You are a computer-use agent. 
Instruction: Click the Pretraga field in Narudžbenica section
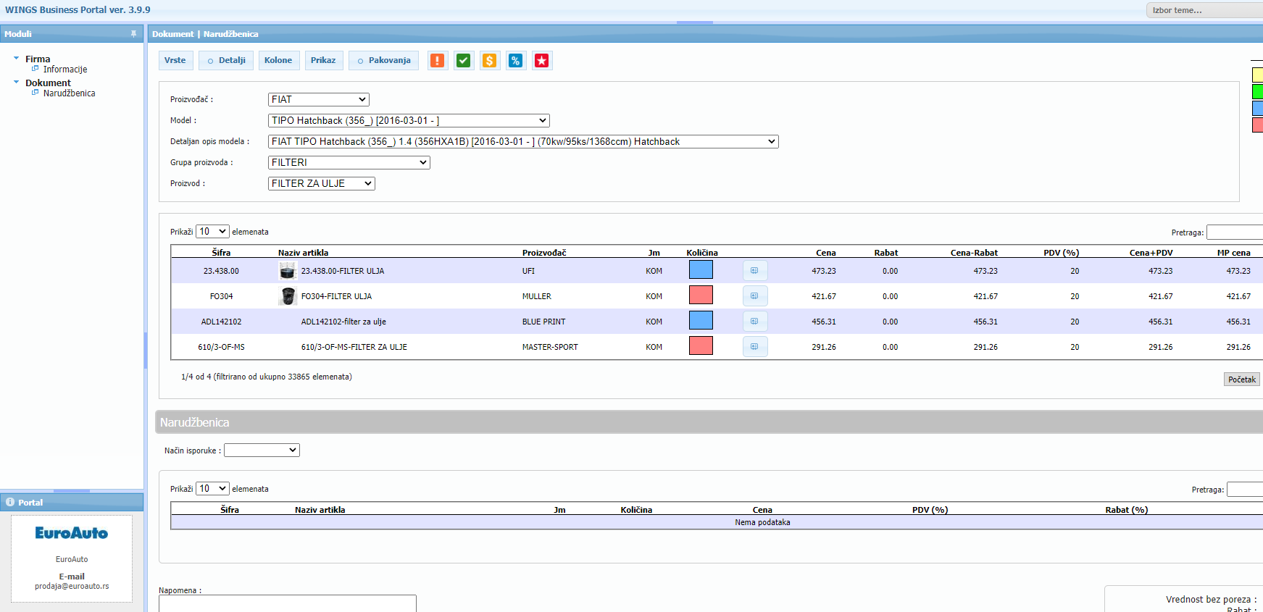pos(1245,490)
